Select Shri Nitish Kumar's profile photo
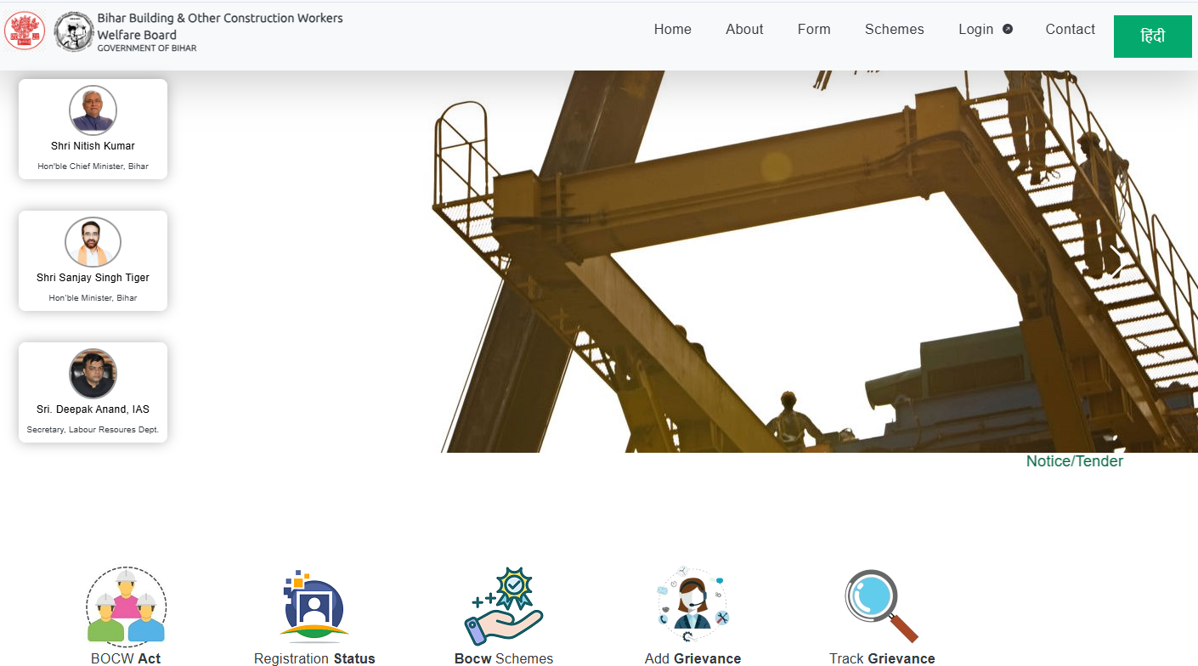Viewport: 1198px width, 666px height. [93, 110]
